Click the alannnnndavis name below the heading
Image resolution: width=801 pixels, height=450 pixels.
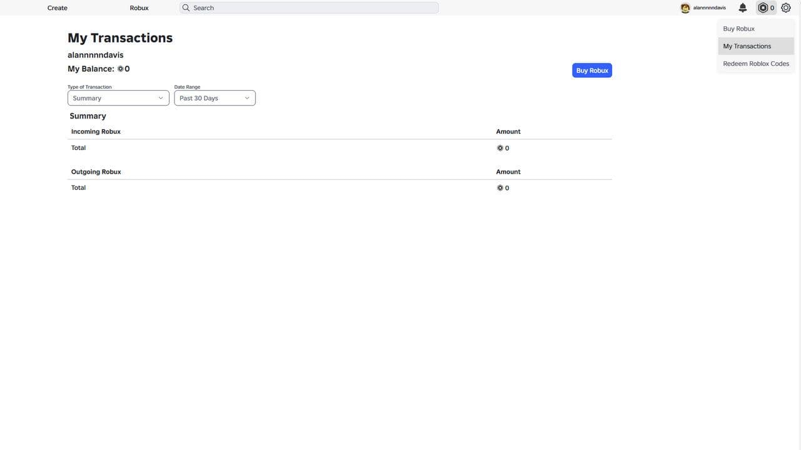pyautogui.click(x=96, y=55)
